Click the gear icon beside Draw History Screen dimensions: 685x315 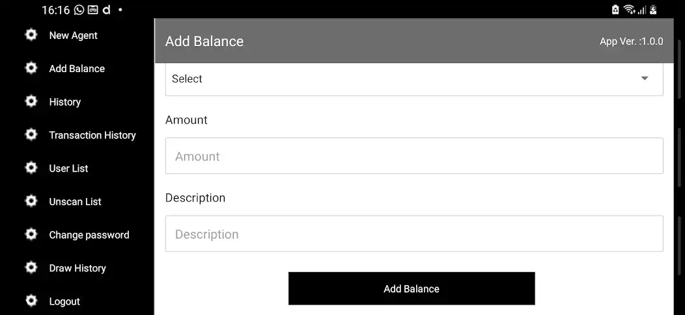31,267
